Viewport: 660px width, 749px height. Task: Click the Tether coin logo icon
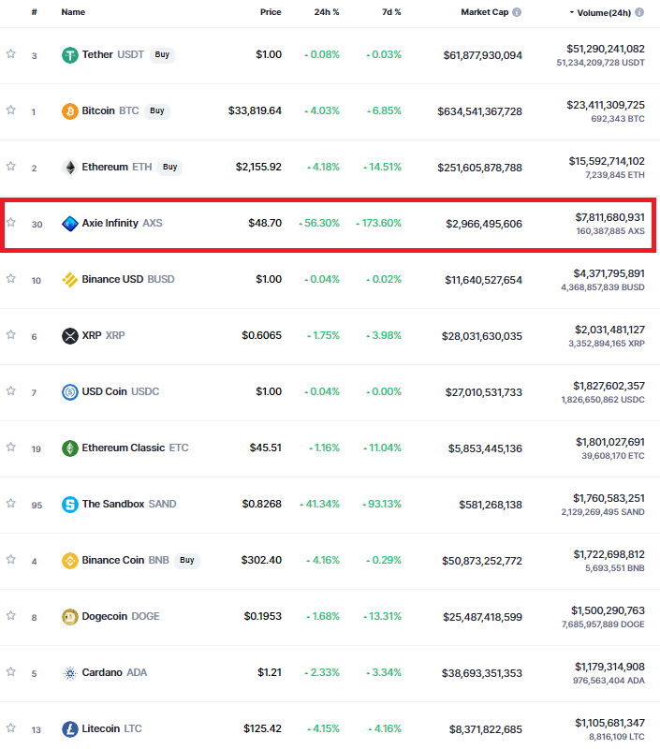pyautogui.click(x=69, y=55)
